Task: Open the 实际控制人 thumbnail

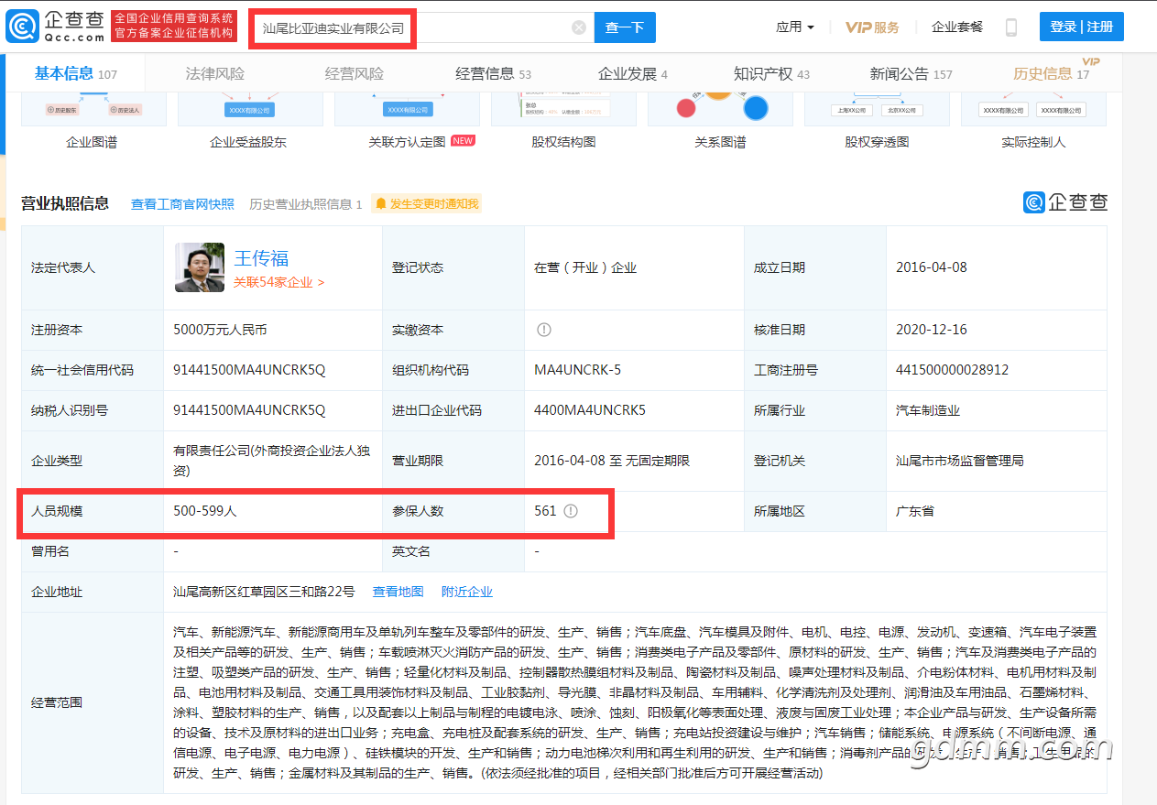Action: [1033, 111]
